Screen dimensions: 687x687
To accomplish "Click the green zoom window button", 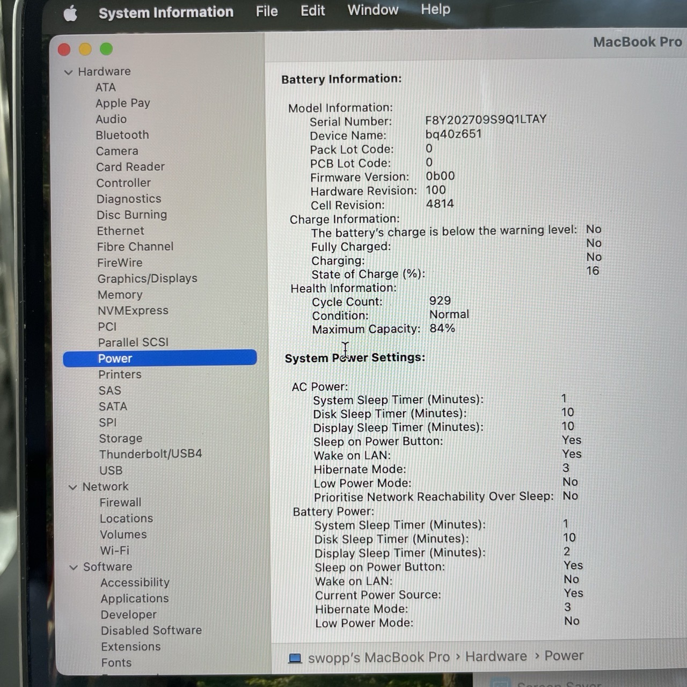I will click(106, 49).
